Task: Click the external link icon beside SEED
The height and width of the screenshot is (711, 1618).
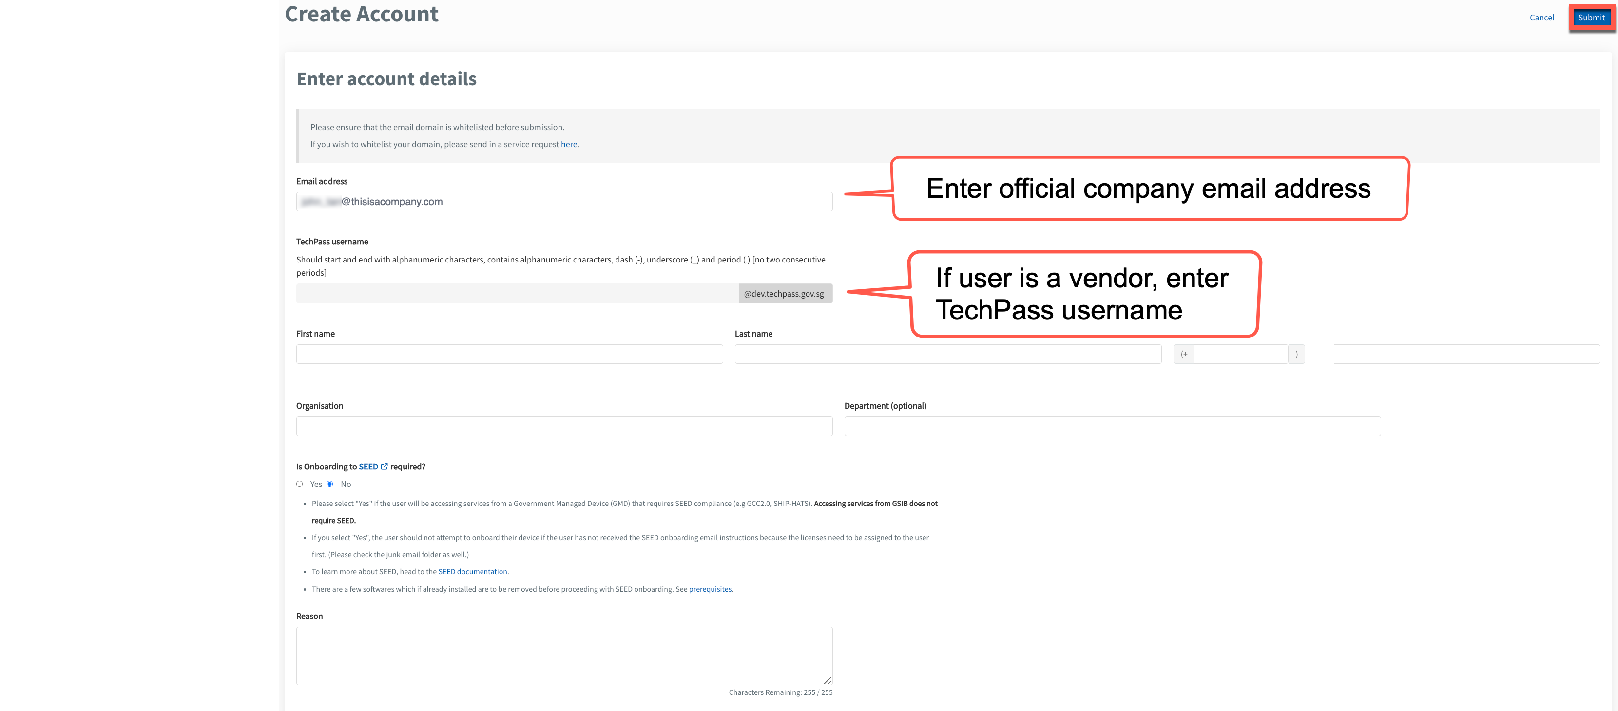Action: [x=385, y=466]
